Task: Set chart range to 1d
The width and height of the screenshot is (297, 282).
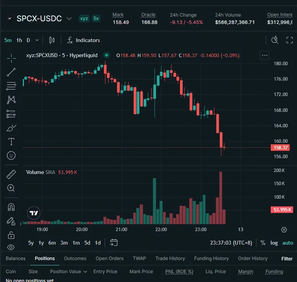Action: (98, 243)
